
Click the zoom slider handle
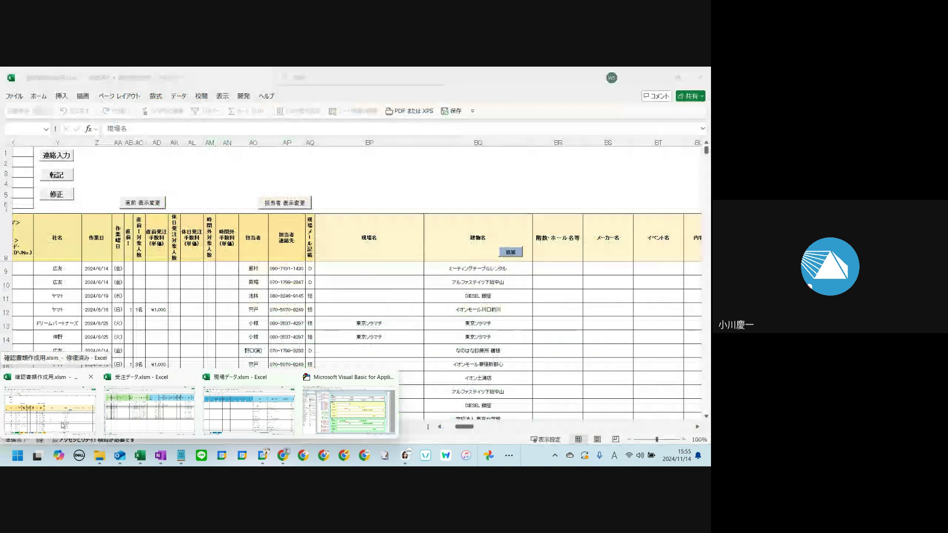point(657,439)
